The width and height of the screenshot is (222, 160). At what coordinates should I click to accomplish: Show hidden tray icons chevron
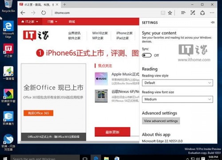pos(187,159)
